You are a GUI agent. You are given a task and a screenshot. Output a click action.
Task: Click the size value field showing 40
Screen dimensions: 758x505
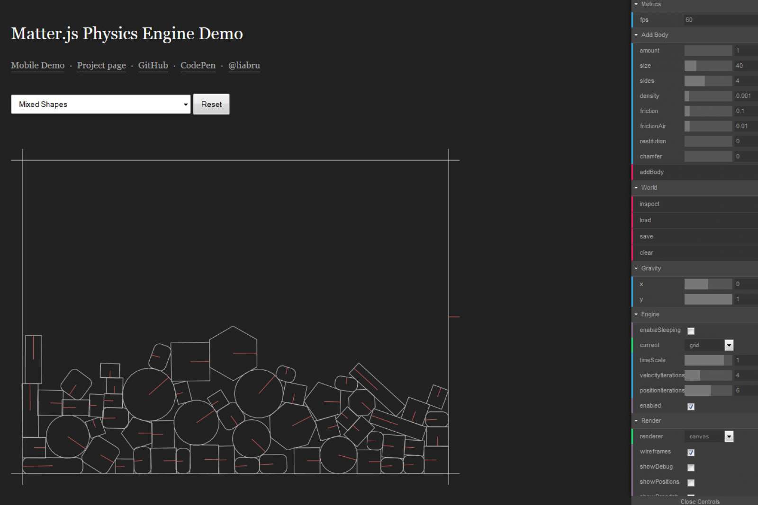point(746,66)
